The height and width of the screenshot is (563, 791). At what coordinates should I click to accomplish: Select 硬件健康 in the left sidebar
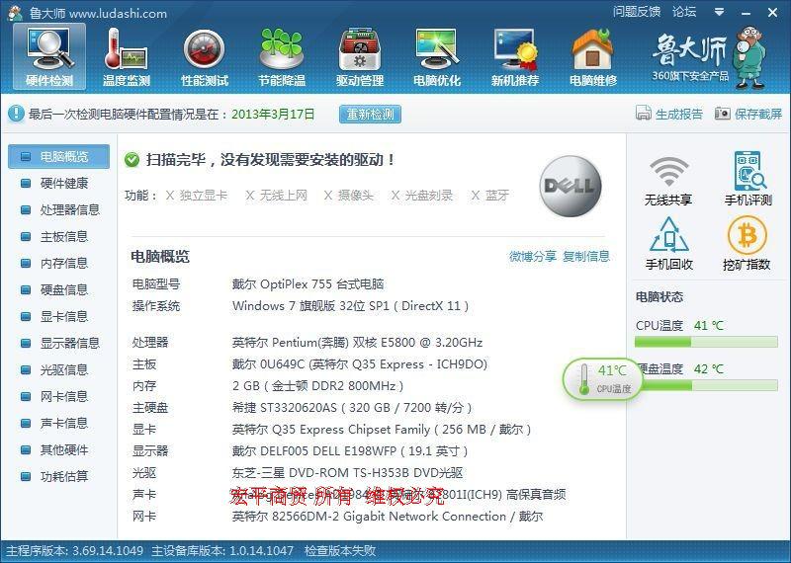(63, 183)
